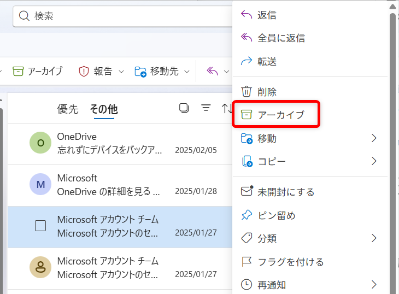Click the Reply All icon in context menu
Viewport: 399px width, 294px height.
[x=247, y=38]
